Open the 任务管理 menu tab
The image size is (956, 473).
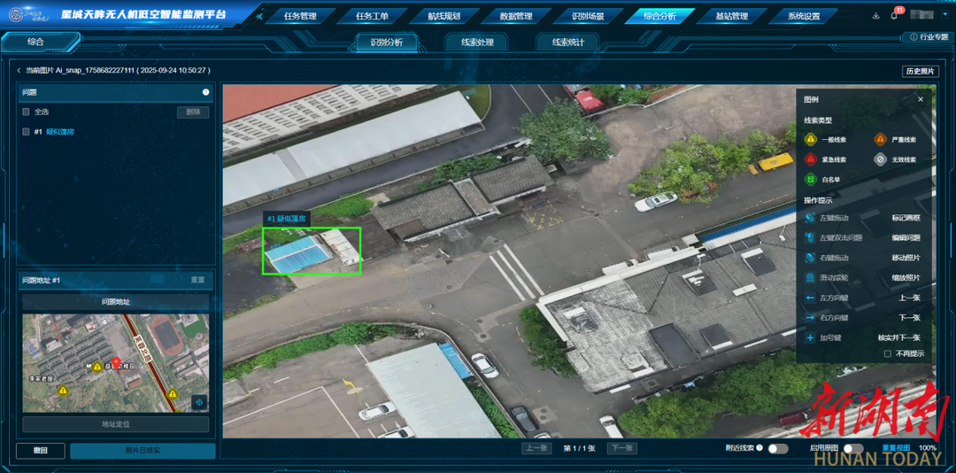click(x=300, y=16)
